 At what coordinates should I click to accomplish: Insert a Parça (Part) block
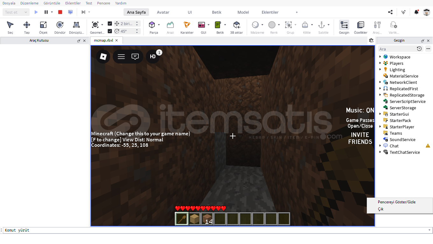tap(152, 27)
